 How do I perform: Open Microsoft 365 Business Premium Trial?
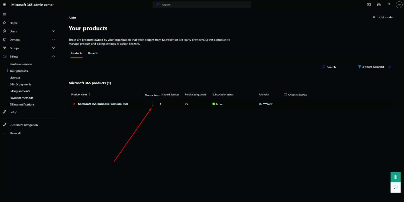tap(103, 104)
